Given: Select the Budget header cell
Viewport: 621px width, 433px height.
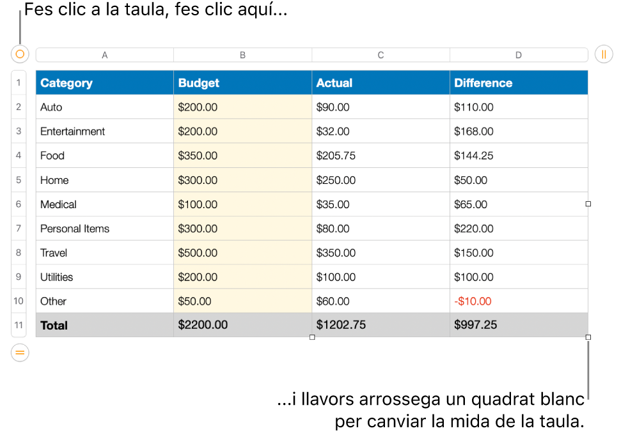Looking at the screenshot, I should 243,82.
